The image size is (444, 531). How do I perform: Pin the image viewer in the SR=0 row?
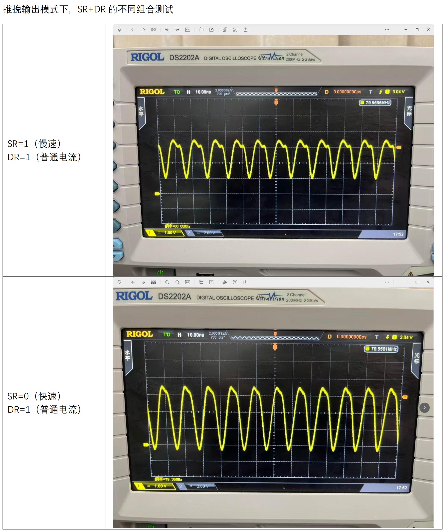(x=119, y=282)
